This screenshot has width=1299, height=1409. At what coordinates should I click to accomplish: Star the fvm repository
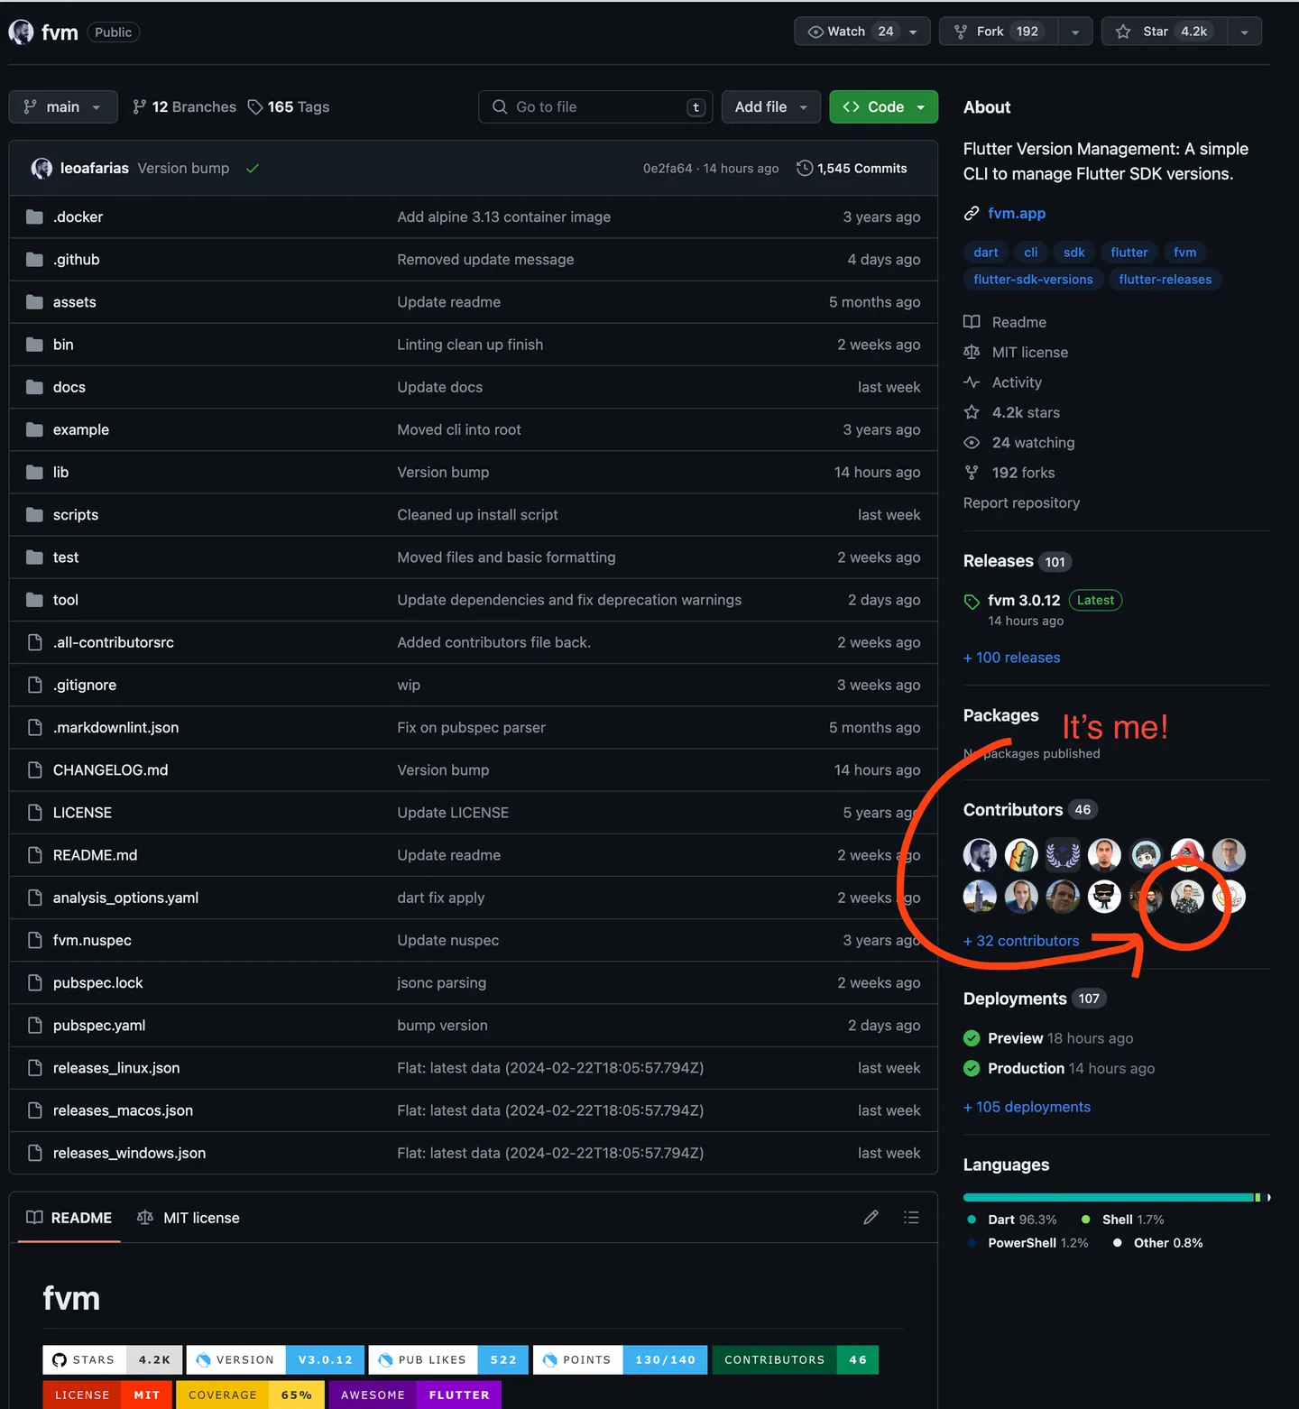click(x=1165, y=32)
